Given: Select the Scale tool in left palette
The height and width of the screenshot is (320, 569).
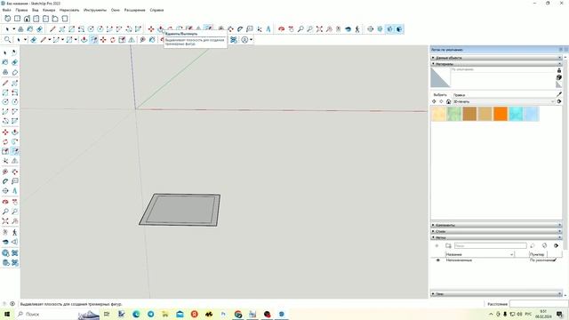Looking at the screenshot, I should pyautogui.click(x=5, y=151).
